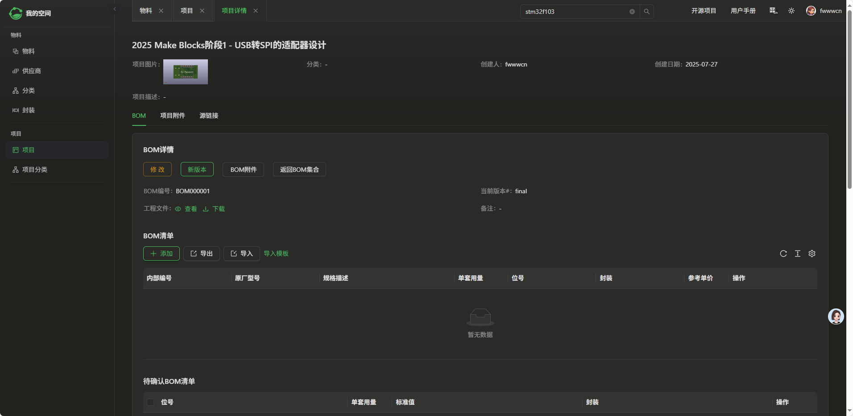Open 物料 in the sidebar
The height and width of the screenshot is (416, 853).
[x=57, y=51]
